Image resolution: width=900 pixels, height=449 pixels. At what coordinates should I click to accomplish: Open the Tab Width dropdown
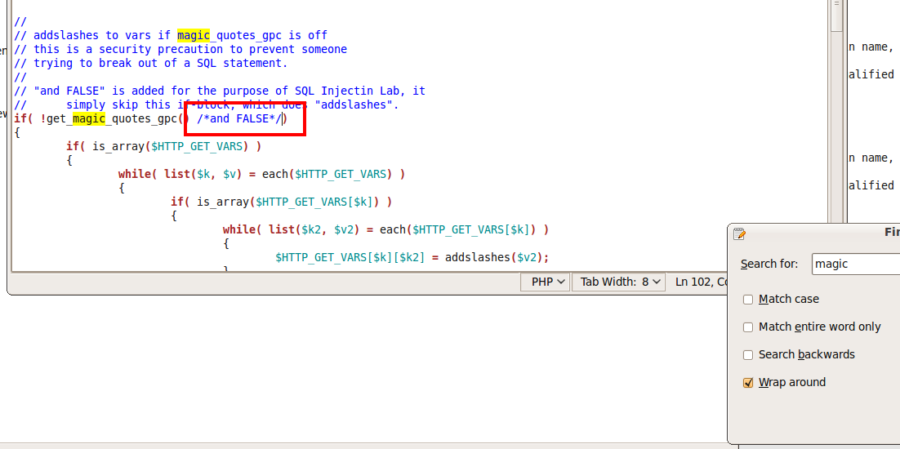620,282
